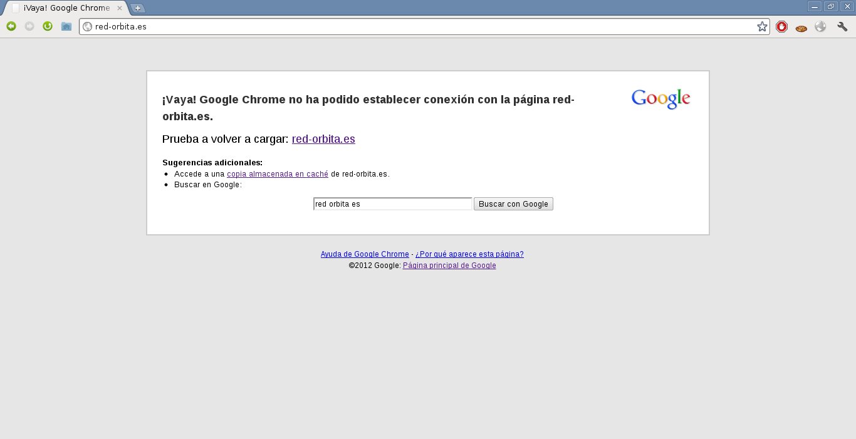Click the Buscar con Google button
The height and width of the screenshot is (439, 856).
(513, 204)
